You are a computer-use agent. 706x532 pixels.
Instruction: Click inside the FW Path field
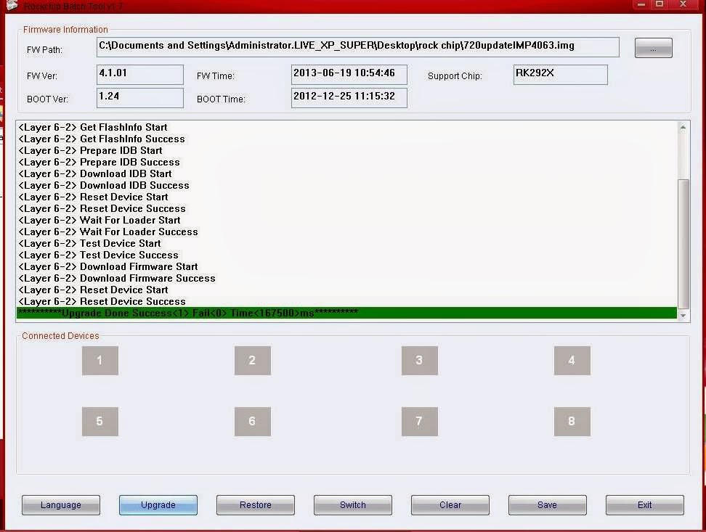click(359, 46)
